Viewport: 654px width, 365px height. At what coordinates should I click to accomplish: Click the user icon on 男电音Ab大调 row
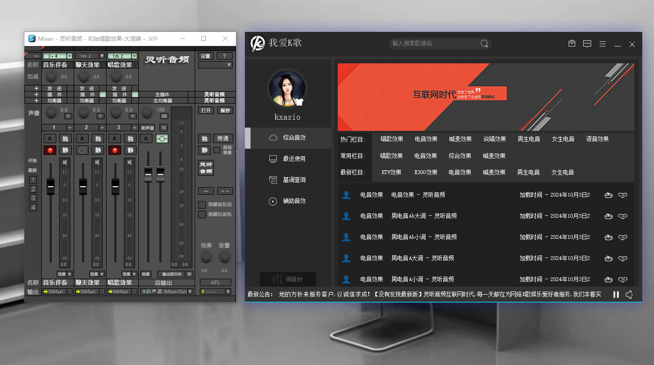(346, 216)
